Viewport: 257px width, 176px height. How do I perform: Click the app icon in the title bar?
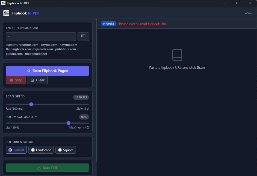3,3
